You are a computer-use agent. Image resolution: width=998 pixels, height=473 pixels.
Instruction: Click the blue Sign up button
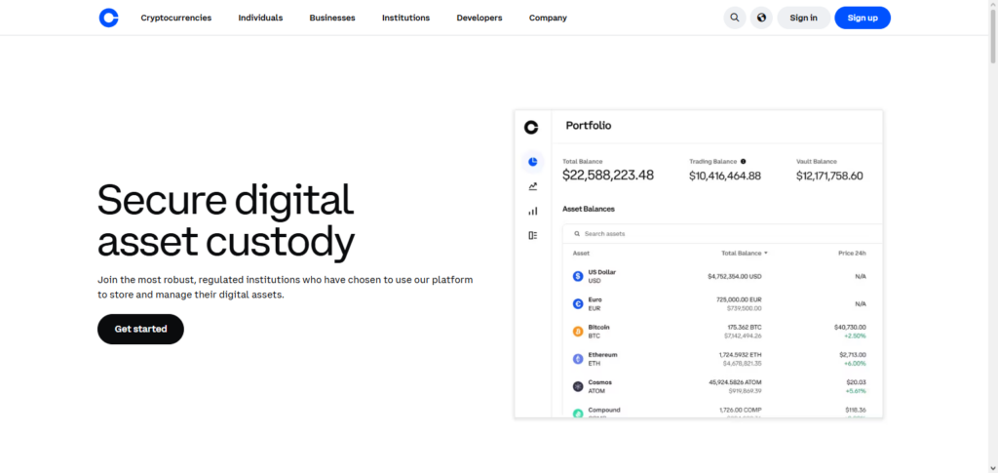[x=863, y=18]
